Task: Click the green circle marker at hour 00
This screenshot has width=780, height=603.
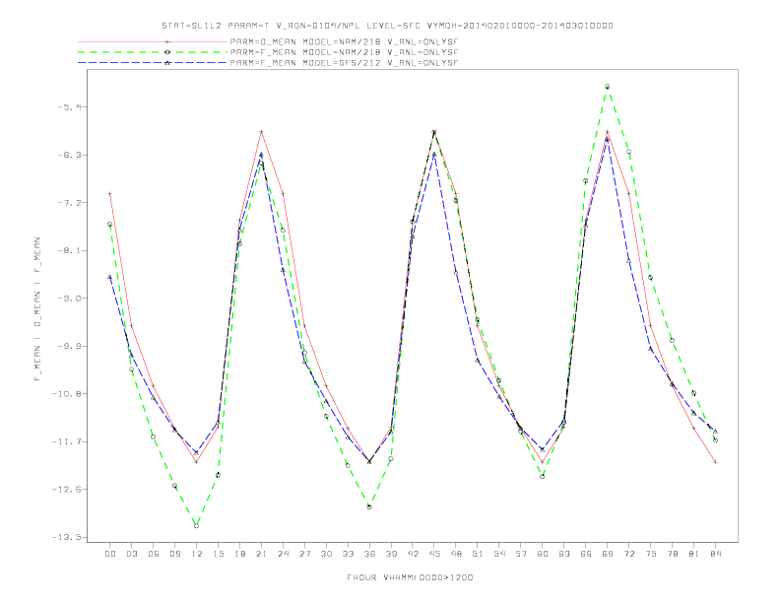Action: point(110,224)
